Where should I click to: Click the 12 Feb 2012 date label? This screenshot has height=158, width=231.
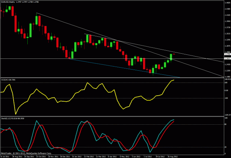click(x=89, y=157)
